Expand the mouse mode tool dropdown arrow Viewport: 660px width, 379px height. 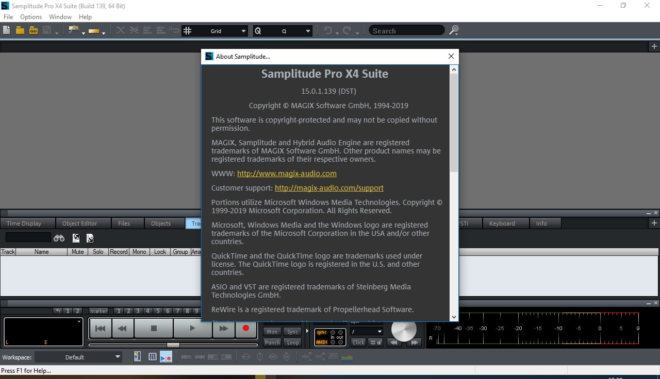(83, 33)
